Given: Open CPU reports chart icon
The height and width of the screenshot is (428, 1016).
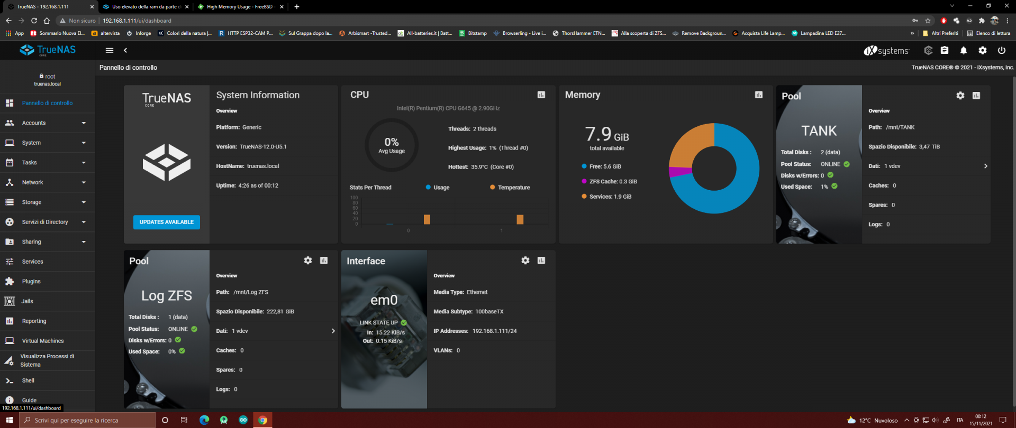Looking at the screenshot, I should 541,95.
